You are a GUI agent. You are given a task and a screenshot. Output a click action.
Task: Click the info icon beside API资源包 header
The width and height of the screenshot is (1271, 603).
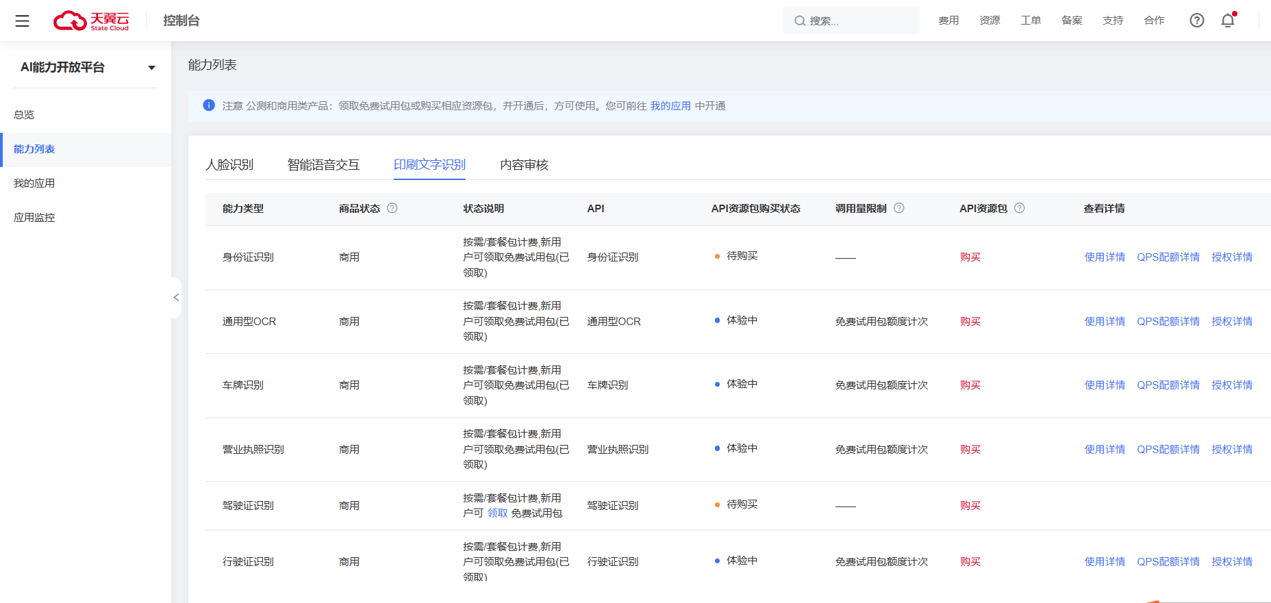point(1020,208)
